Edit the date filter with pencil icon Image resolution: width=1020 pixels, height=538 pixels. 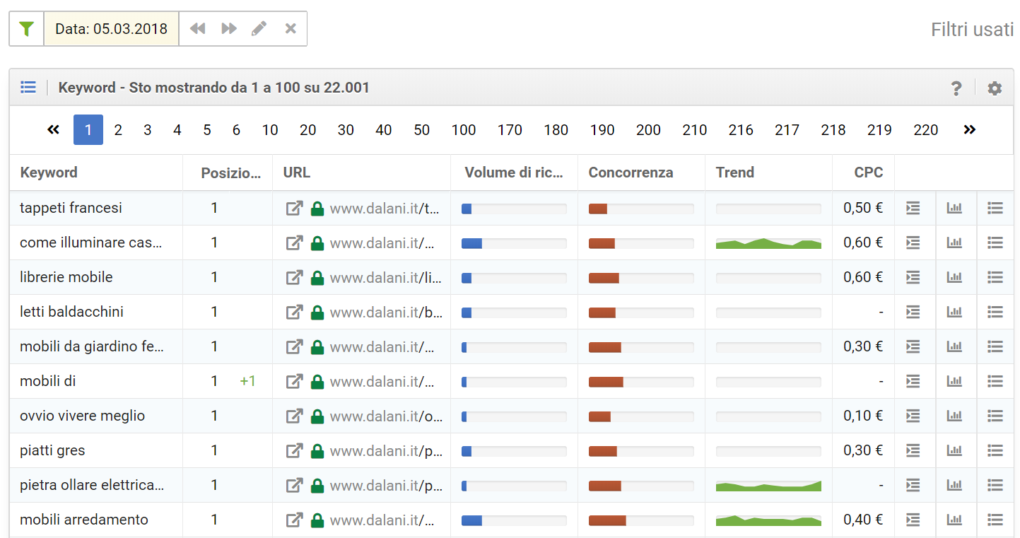coord(259,29)
